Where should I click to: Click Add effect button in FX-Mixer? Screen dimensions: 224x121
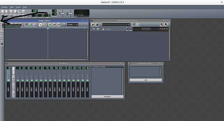pos(107,97)
